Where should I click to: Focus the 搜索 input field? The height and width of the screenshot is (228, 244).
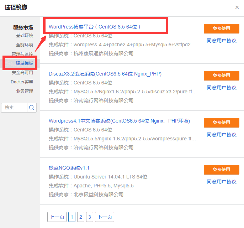(14, 108)
